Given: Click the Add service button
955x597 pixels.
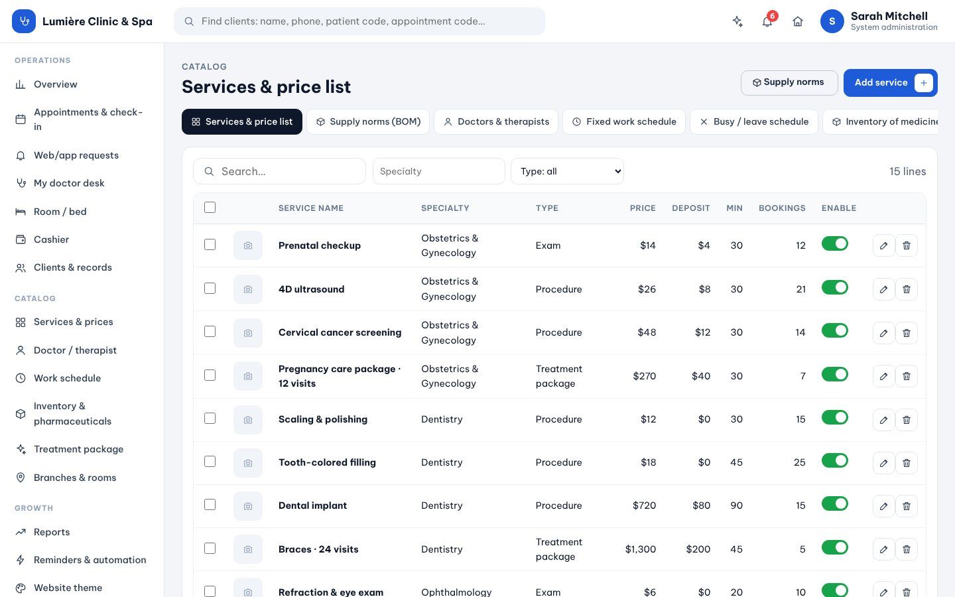Looking at the screenshot, I should pyautogui.click(x=891, y=82).
